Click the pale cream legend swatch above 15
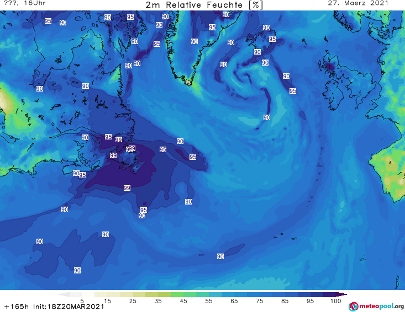 point(101,294)
